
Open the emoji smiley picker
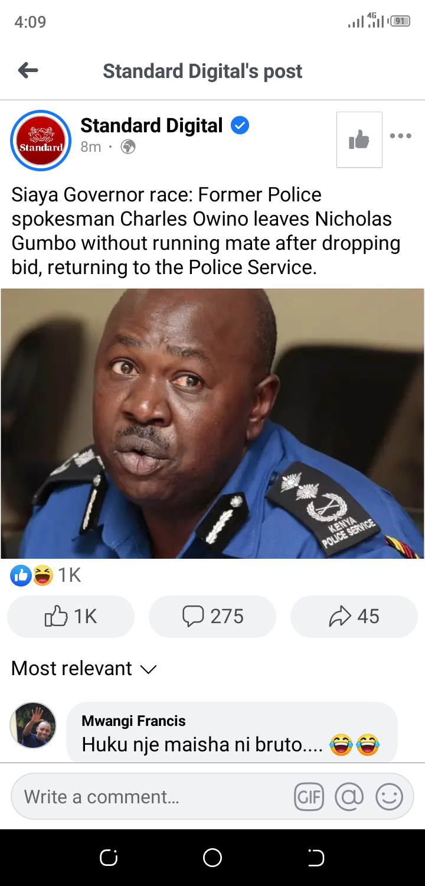coord(390,797)
